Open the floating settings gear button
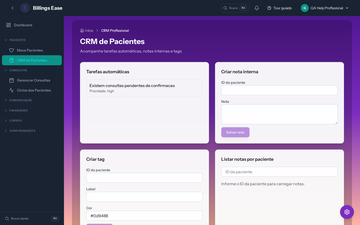The height and width of the screenshot is (225, 360). coord(347,212)
